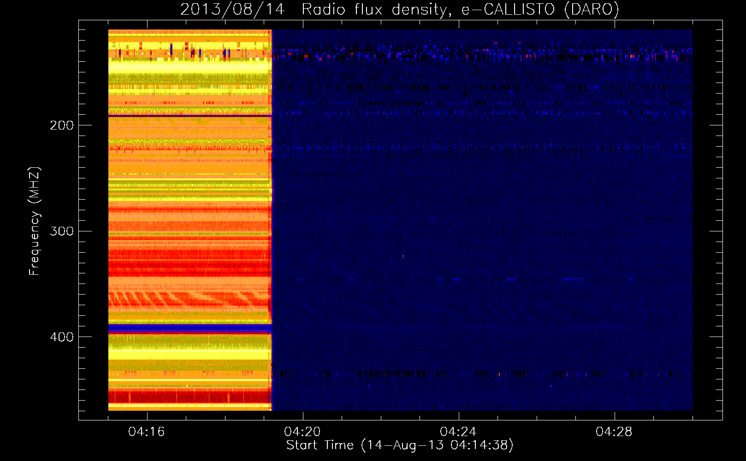Click the dark red band near 455 MHz
Screen dimensions: 746x461
(x=189, y=397)
